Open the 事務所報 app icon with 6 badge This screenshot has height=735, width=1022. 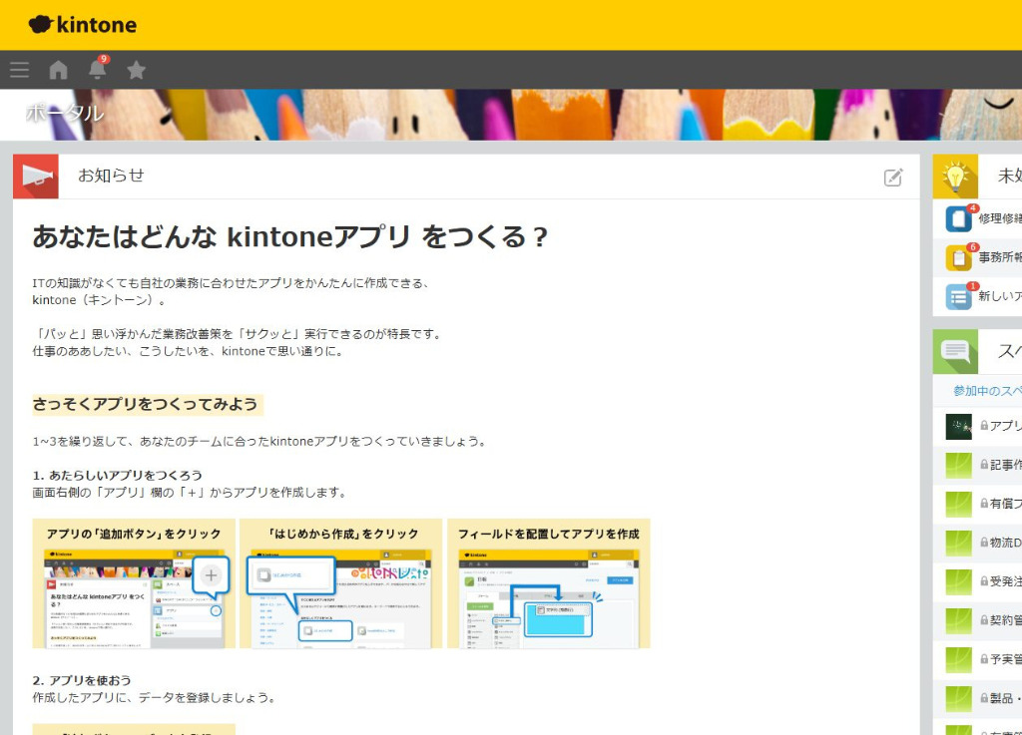(959, 258)
